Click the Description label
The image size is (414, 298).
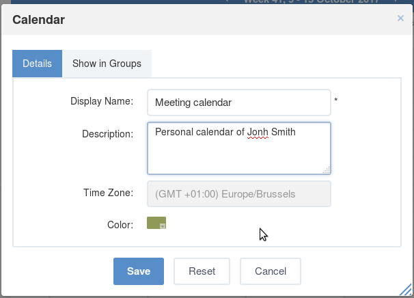click(108, 134)
